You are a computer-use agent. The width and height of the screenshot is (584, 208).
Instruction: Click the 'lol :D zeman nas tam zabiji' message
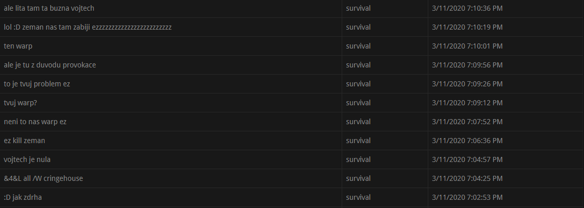[88, 27]
